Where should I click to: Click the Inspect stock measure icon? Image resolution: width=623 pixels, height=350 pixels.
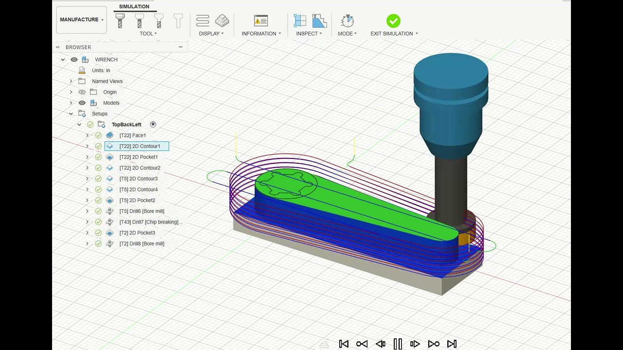click(319, 20)
